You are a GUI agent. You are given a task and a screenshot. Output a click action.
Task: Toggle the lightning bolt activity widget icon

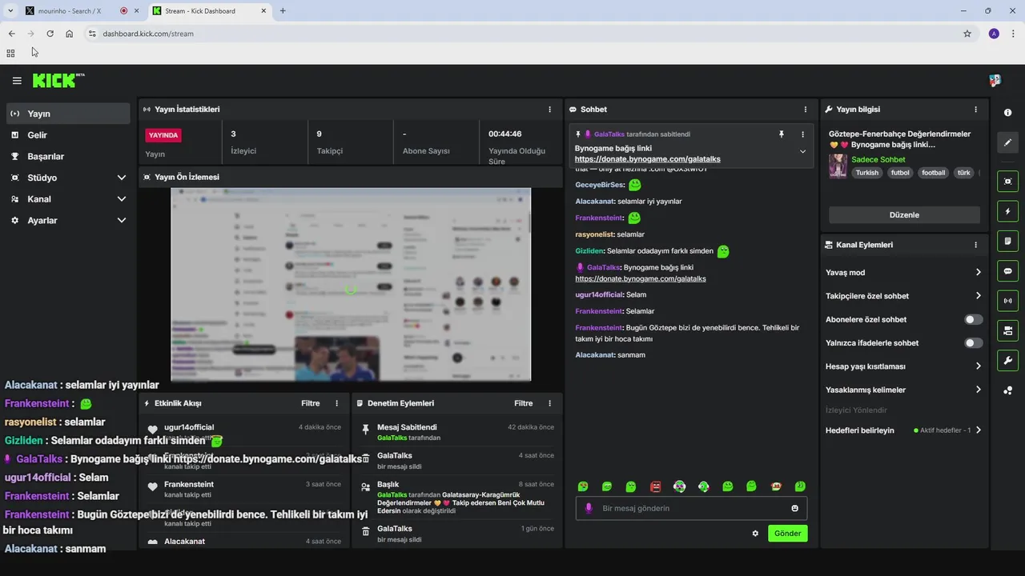click(x=1008, y=211)
